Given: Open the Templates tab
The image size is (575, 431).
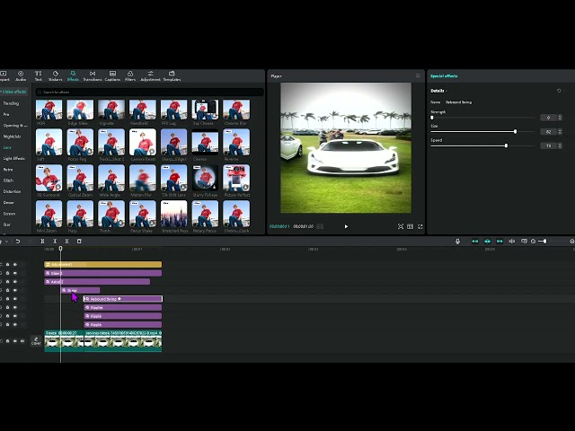Looking at the screenshot, I should [x=172, y=75].
